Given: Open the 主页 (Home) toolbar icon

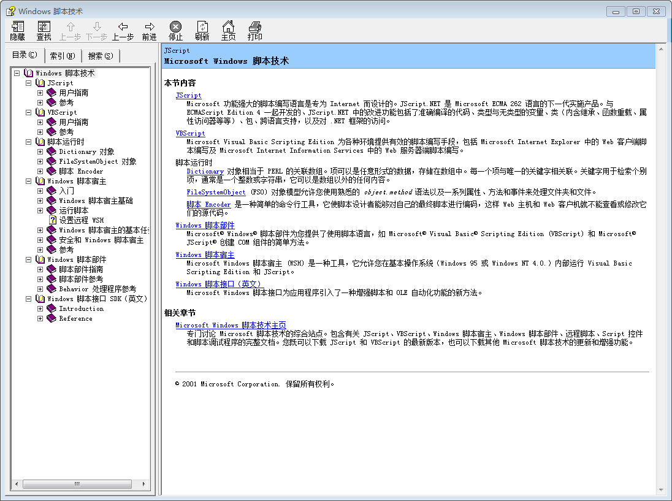Looking at the screenshot, I should click(228, 27).
